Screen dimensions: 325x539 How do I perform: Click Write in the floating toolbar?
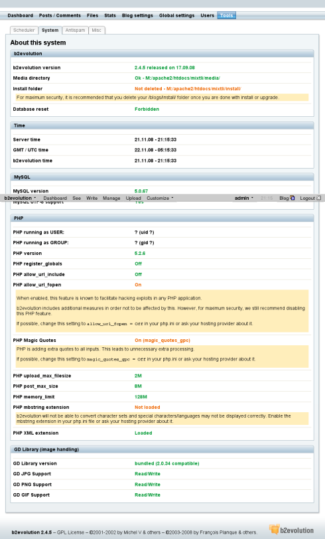pyautogui.click(x=92, y=198)
